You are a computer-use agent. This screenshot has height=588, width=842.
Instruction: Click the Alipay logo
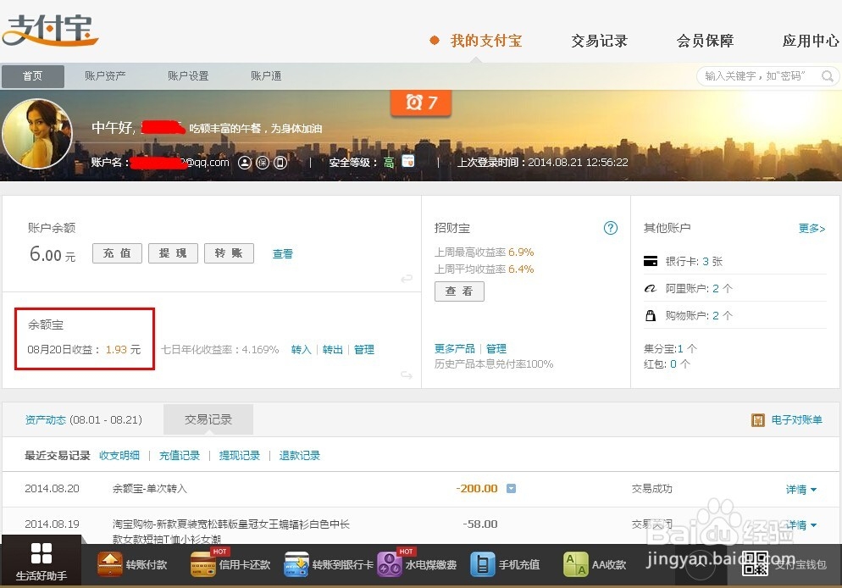[50, 30]
